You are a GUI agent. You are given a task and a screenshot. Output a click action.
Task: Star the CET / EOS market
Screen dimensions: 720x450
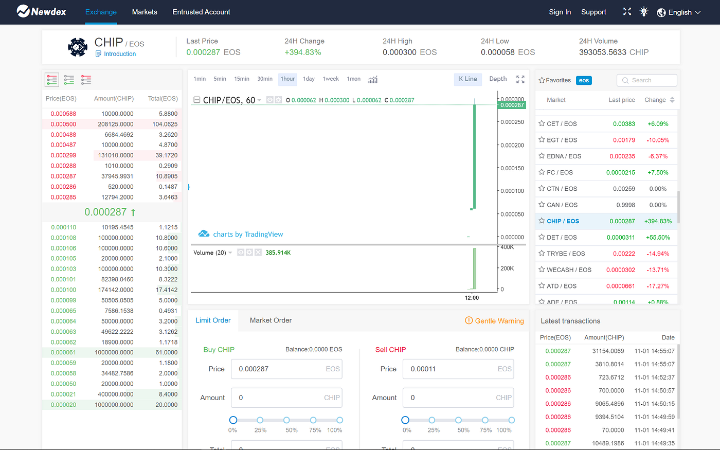point(542,123)
